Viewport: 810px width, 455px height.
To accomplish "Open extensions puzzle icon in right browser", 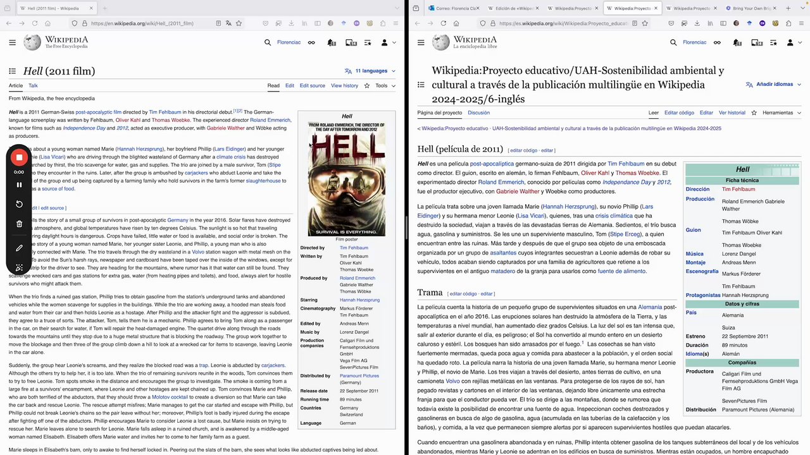I will (788, 23).
